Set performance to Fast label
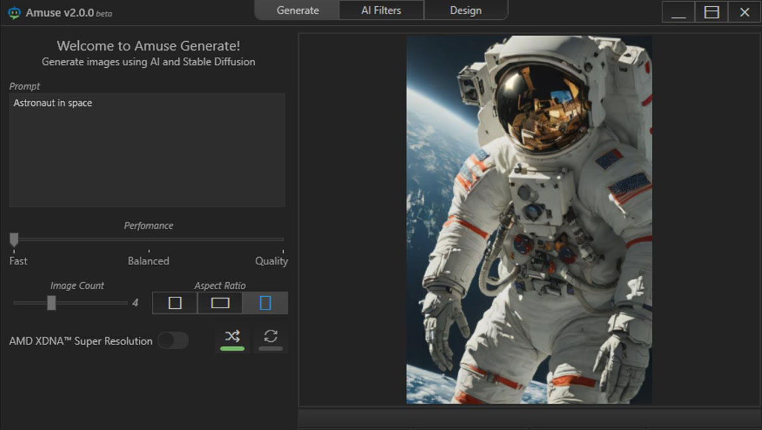The width and height of the screenshot is (762, 430). [18, 261]
